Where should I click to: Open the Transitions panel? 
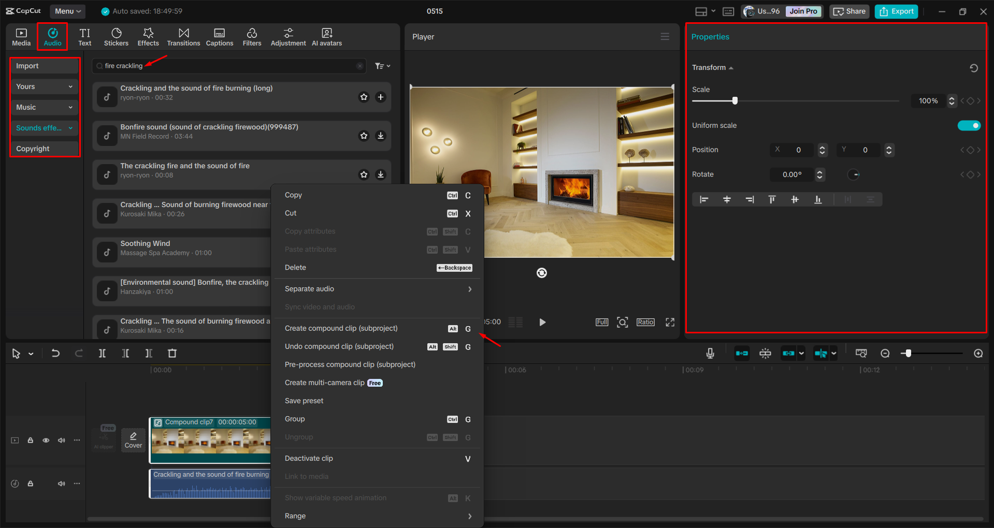coord(183,37)
